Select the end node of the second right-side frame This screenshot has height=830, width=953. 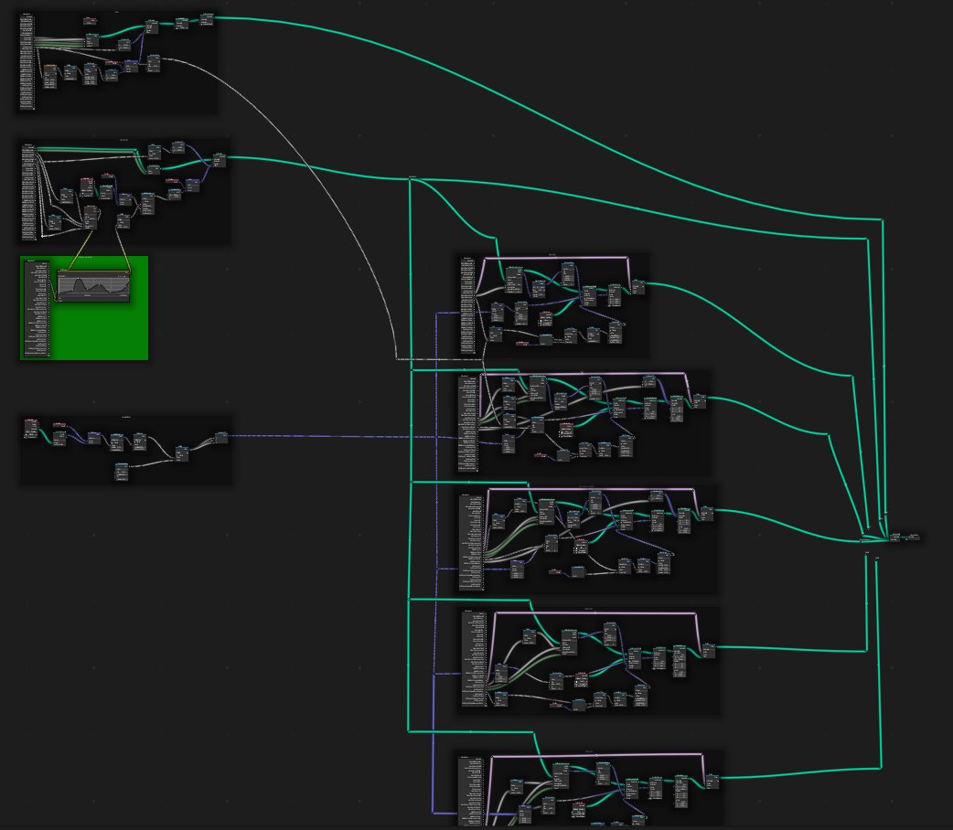700,401
